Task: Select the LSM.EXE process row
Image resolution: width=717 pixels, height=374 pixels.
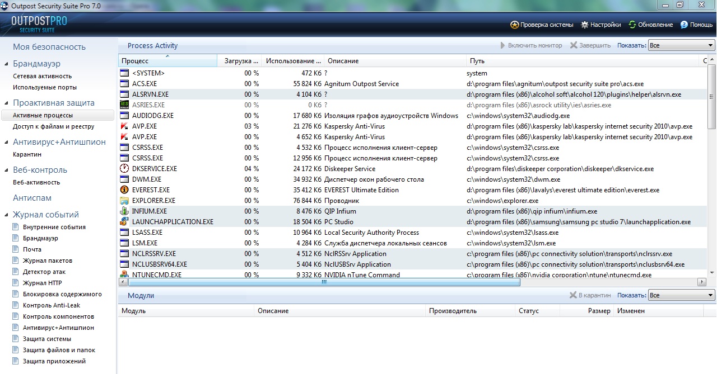Action: tap(413, 243)
